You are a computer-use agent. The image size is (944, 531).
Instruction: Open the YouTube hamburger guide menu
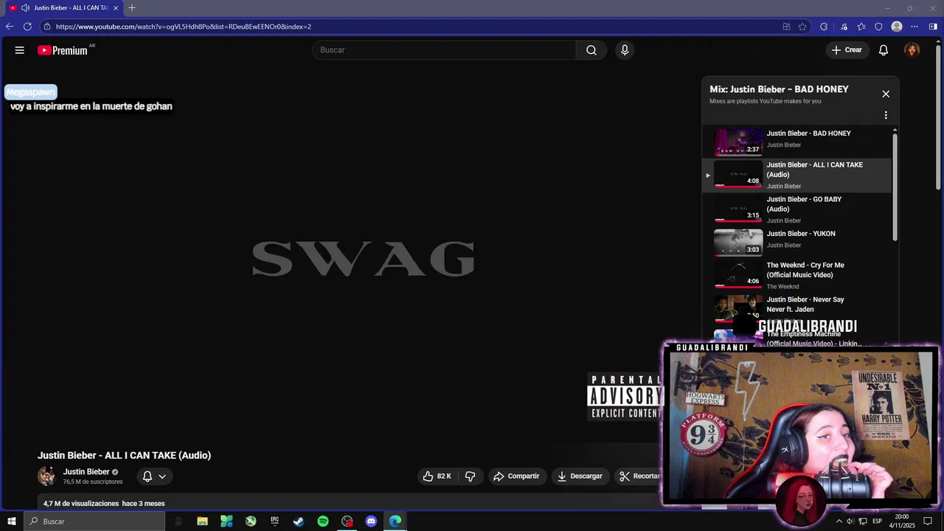click(20, 50)
